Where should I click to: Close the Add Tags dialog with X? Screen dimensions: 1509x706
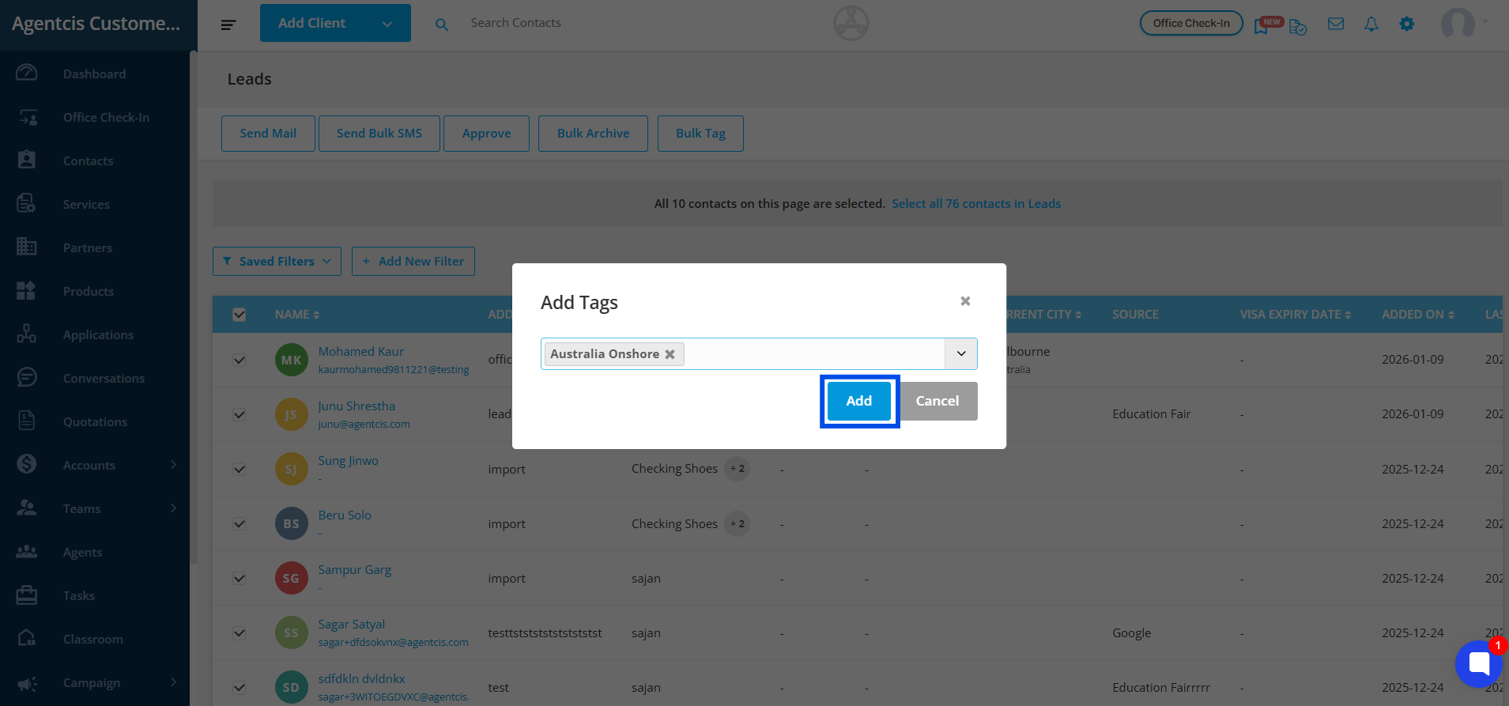[965, 301]
